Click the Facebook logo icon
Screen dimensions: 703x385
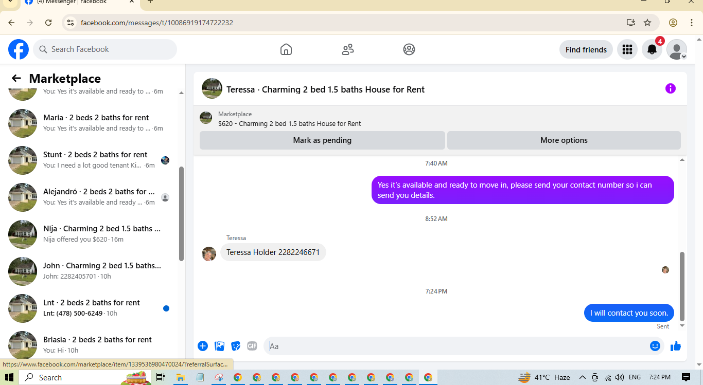pyautogui.click(x=19, y=49)
